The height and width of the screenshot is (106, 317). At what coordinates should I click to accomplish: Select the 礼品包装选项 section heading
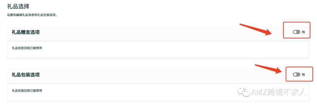26,75
